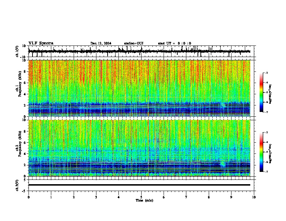The width and height of the screenshot is (286, 221).
Task: Click the "-7" label on ch.2 colorbar
Action: (266, 172)
